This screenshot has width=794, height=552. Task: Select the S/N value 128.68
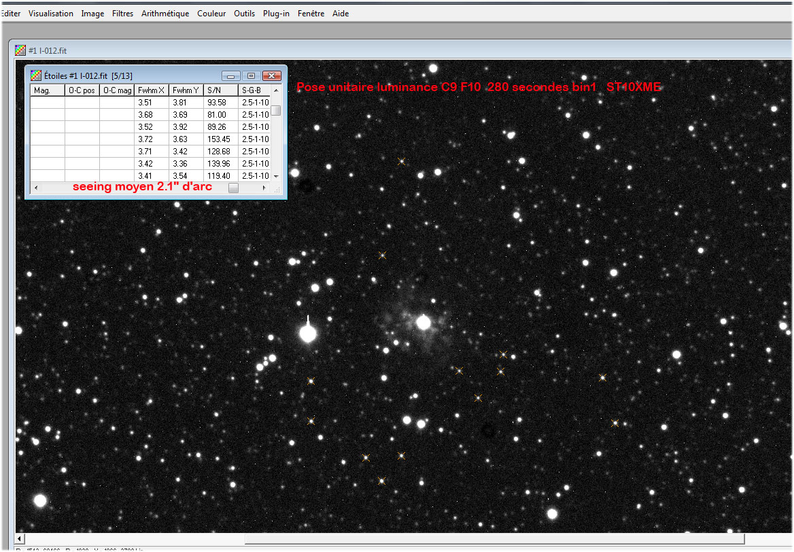click(219, 151)
